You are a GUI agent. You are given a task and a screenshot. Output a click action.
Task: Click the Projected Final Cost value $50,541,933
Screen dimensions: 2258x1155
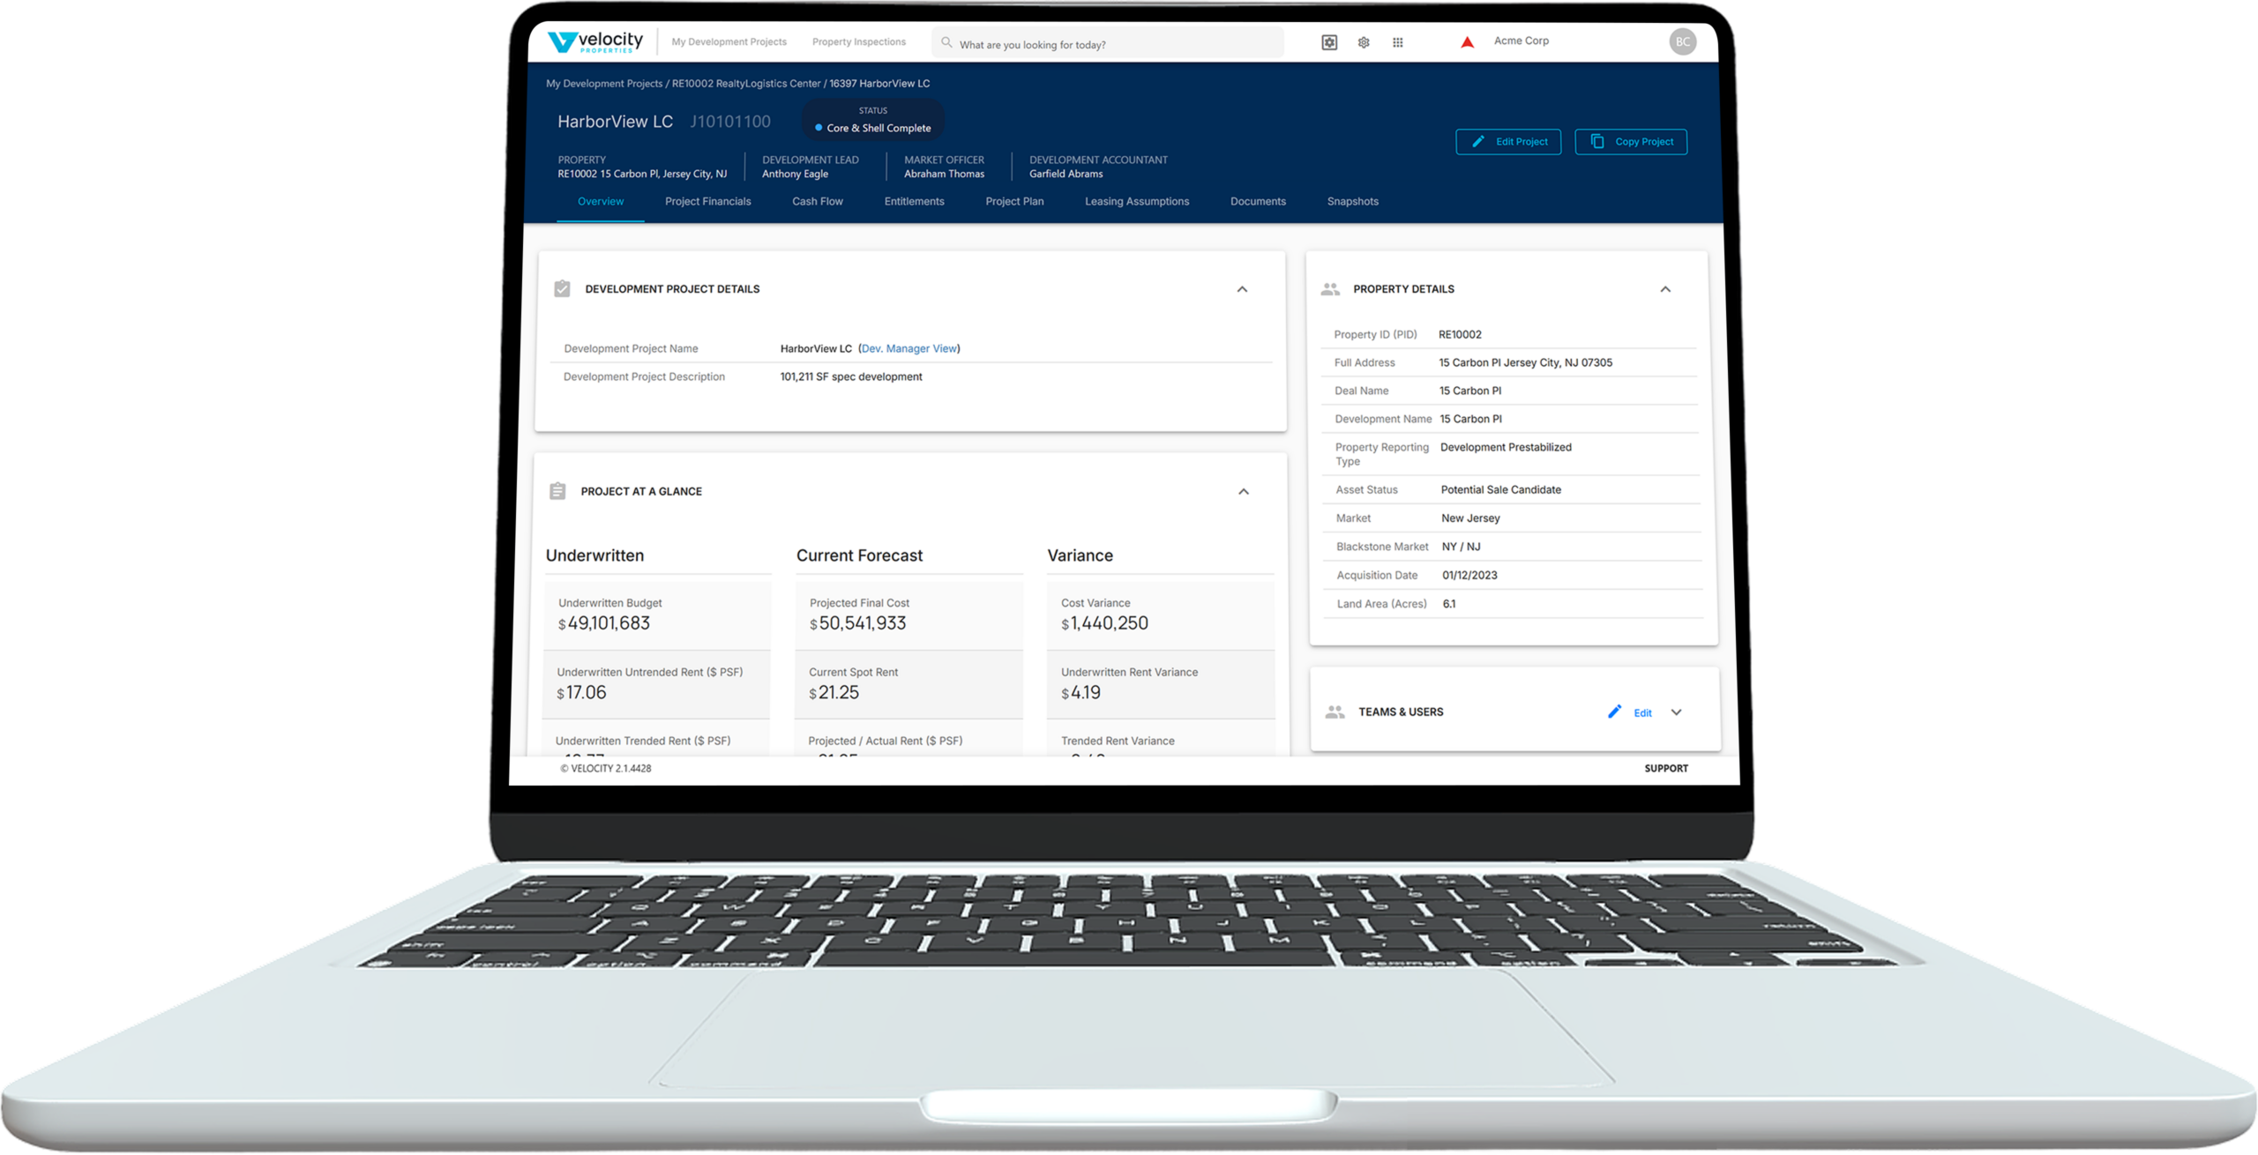point(857,623)
